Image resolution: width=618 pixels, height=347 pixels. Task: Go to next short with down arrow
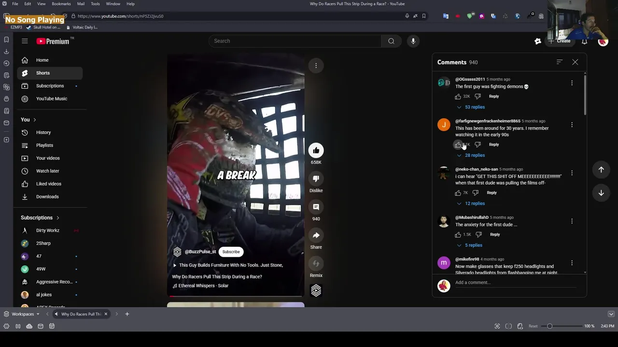pyautogui.click(x=601, y=193)
